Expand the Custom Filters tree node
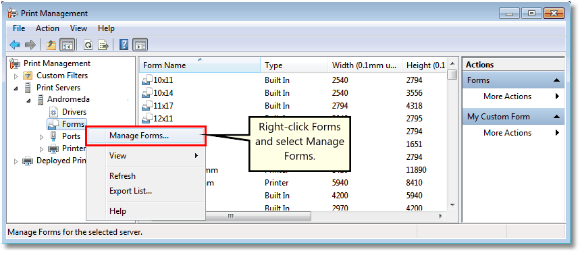Screen dimensions: 580x253 pyautogui.click(x=16, y=76)
